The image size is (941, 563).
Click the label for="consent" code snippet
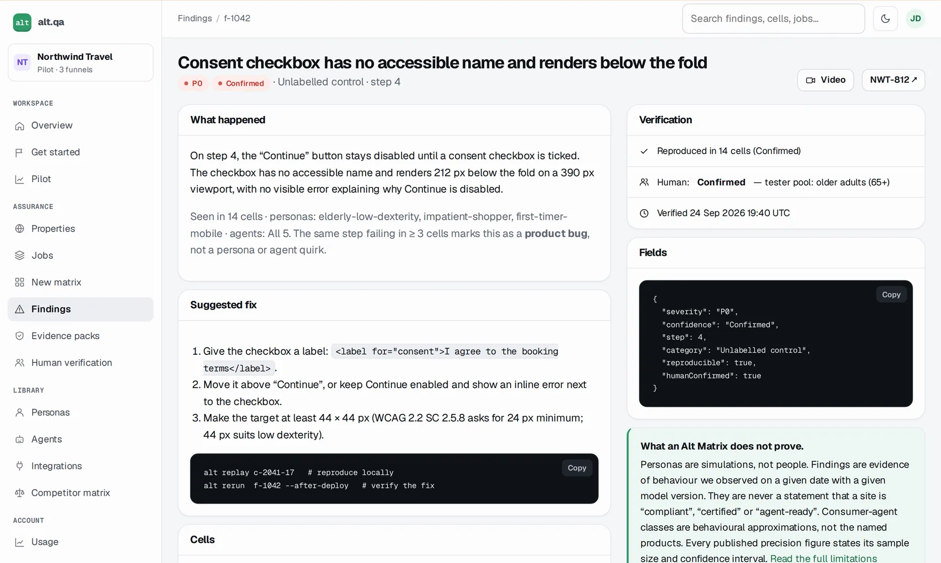tap(380, 360)
